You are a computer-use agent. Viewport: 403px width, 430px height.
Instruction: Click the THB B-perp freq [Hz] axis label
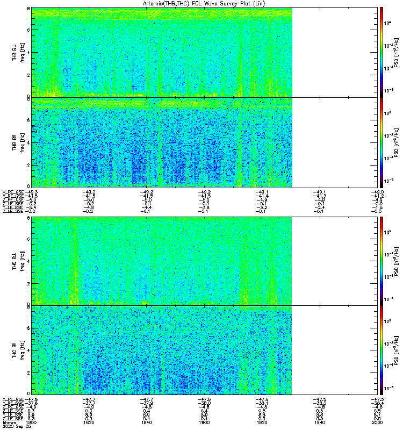[x=22, y=52]
